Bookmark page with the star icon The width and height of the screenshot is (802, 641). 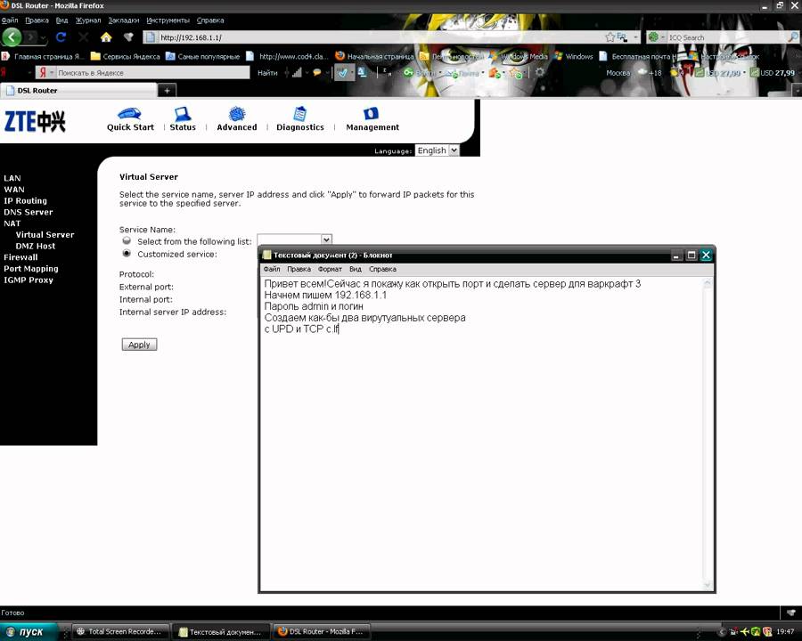click(x=610, y=37)
